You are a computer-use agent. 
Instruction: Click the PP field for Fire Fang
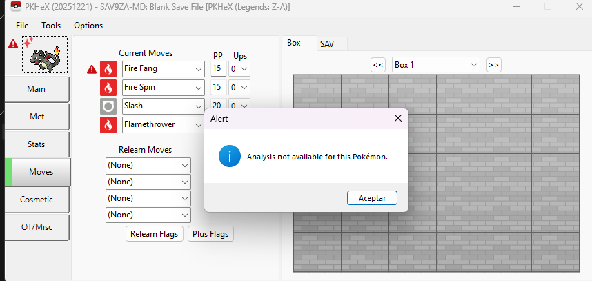click(x=217, y=69)
